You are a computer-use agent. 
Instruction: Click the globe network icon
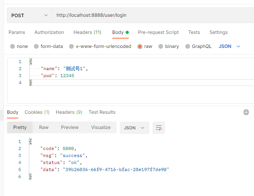pyautogui.click(x=246, y=112)
